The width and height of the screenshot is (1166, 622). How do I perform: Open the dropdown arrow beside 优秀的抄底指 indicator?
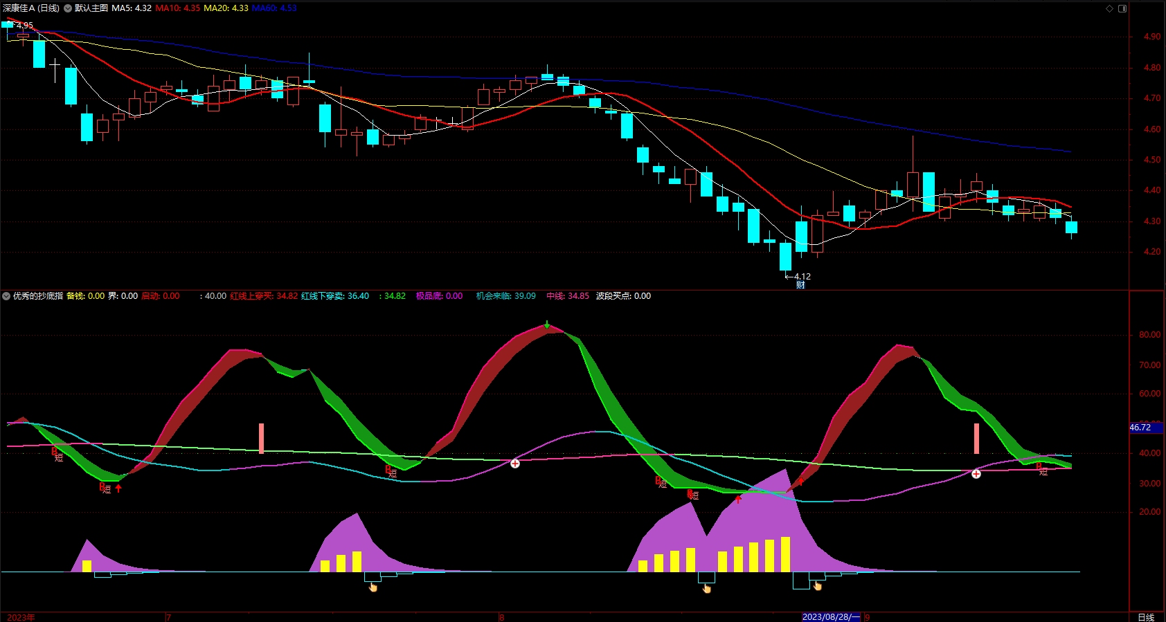(x=6, y=296)
